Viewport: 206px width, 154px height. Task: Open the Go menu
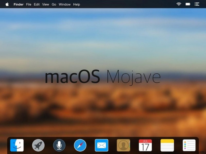(x=54, y=4)
